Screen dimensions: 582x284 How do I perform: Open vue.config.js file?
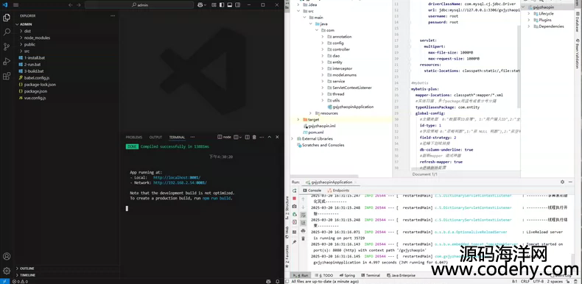[x=35, y=98]
